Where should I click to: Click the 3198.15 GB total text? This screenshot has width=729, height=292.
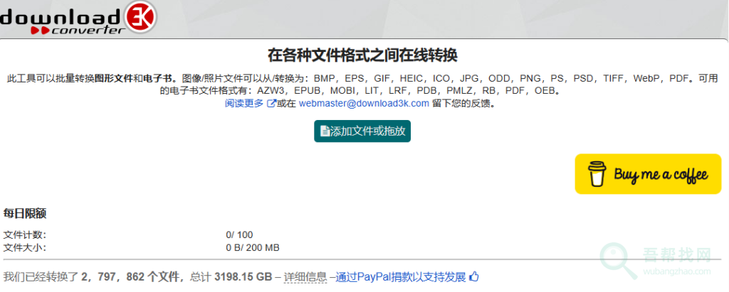[243, 276]
